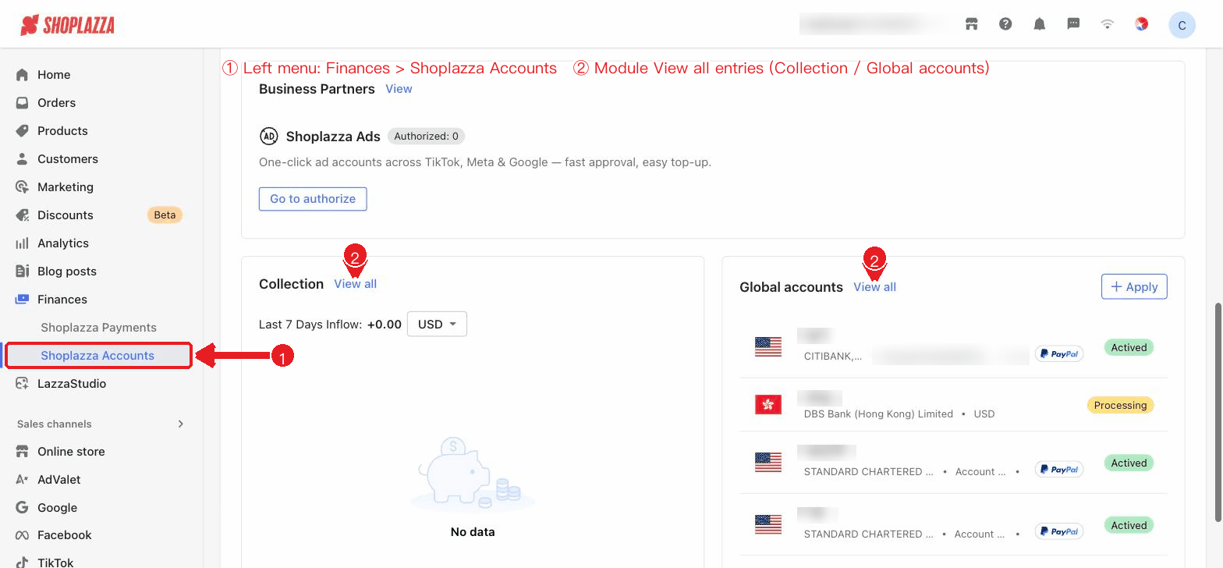The image size is (1223, 568).
Task: Click the No data piggy bank illustration
Action: coord(472,474)
